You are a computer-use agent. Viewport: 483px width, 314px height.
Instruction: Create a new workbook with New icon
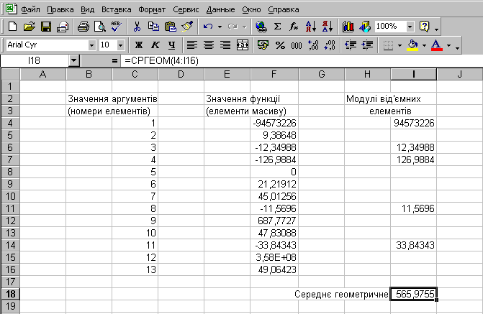[x=12, y=27]
